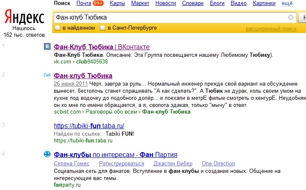This screenshot has height=190, width=306.
Task: Click the blue smiley icon of fanparty result
Action: click(47, 154)
